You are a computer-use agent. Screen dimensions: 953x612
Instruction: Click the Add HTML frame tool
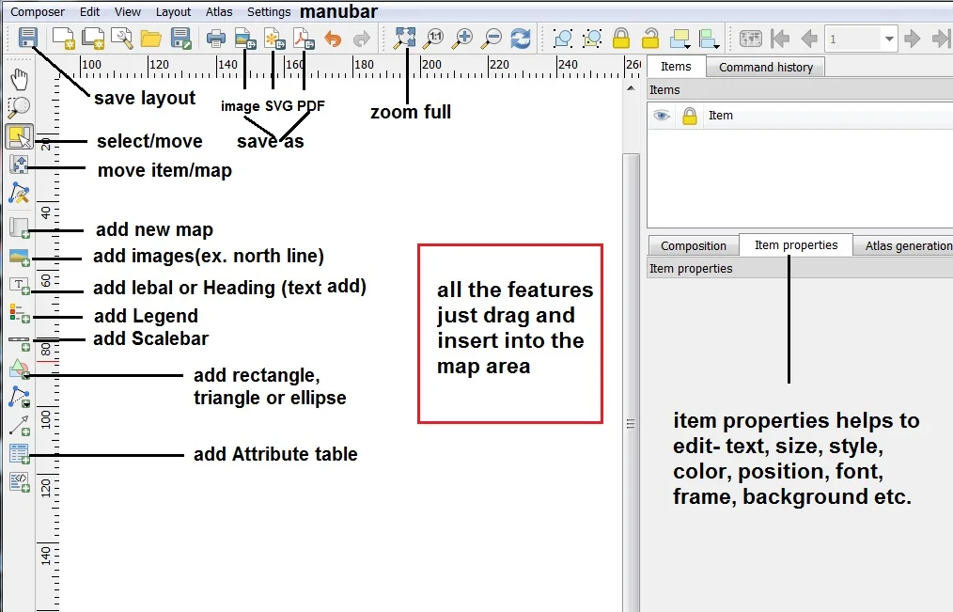(x=20, y=482)
